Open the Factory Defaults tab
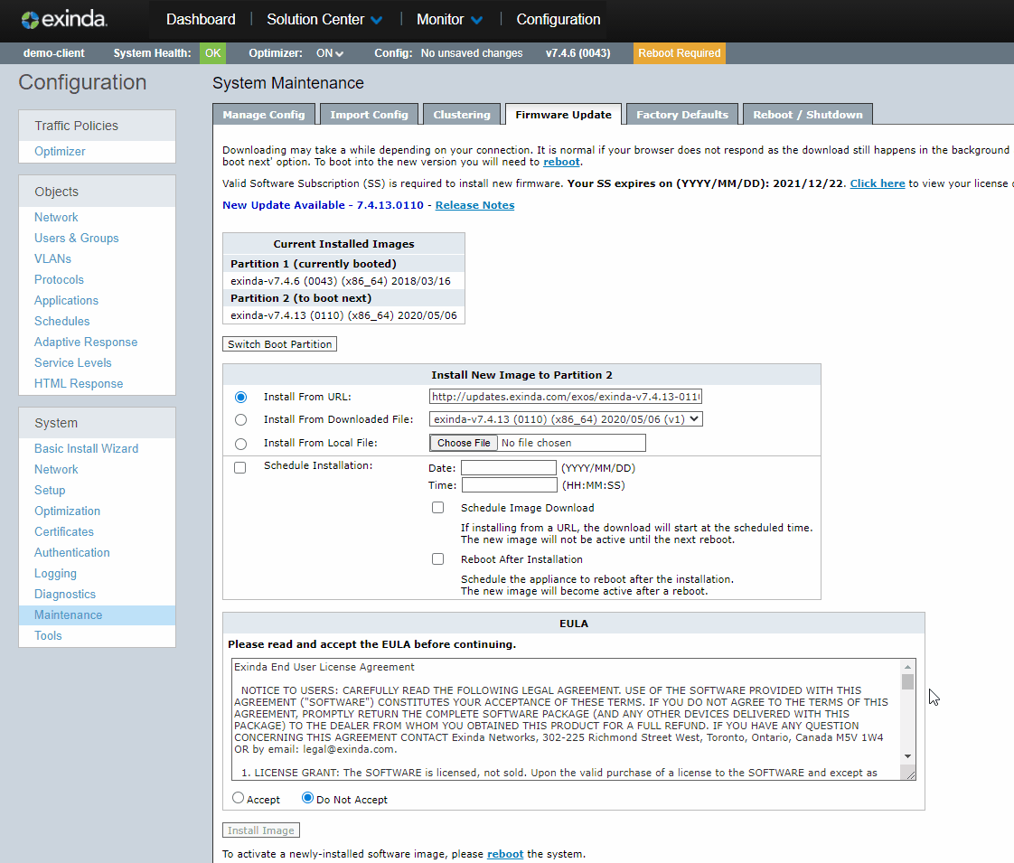 (682, 115)
